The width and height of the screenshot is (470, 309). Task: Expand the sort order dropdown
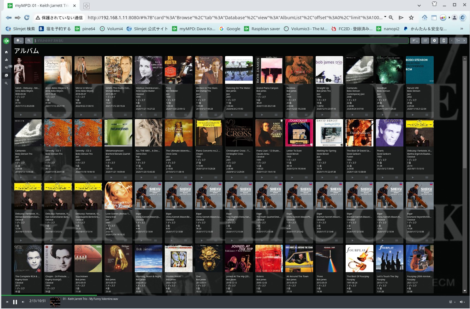pos(414,41)
